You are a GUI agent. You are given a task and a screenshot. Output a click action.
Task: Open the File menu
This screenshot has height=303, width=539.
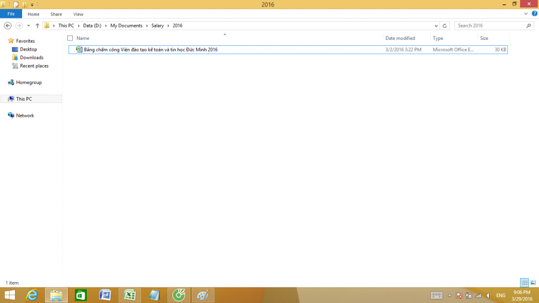coord(11,14)
